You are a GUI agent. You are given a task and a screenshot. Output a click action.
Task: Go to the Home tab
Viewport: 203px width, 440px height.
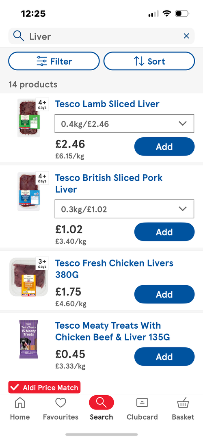coord(19,409)
